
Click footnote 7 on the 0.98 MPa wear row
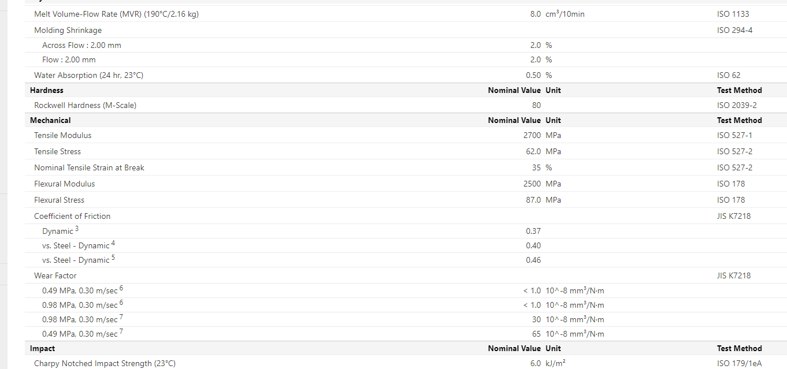(121, 318)
